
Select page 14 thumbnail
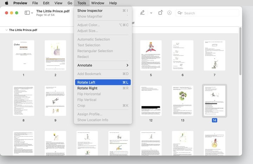[x=214, y=101]
